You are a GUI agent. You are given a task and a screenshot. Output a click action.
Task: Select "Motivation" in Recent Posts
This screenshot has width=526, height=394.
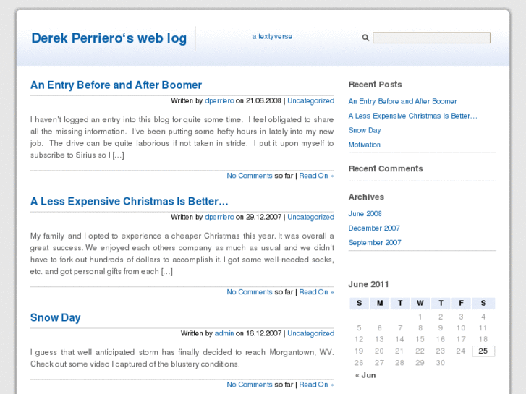click(364, 145)
